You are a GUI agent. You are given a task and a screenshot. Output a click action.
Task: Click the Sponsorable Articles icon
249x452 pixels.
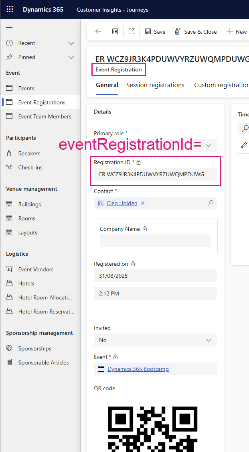(x=9, y=362)
